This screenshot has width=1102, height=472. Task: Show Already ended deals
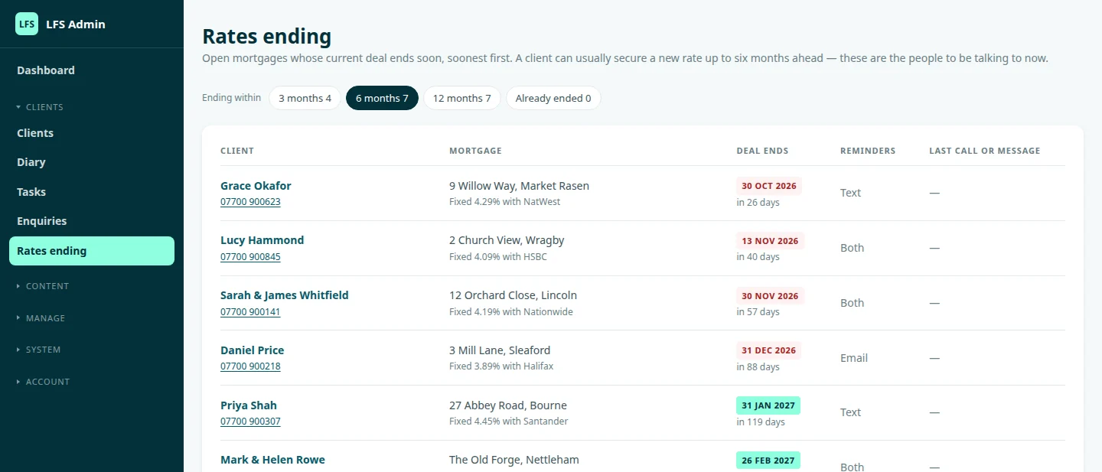tap(553, 98)
